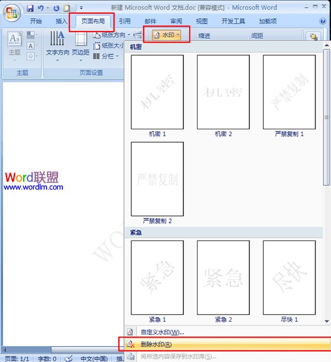Choose the 机密 1 watermark thumbnail
331x362 pixels.
coord(157,92)
